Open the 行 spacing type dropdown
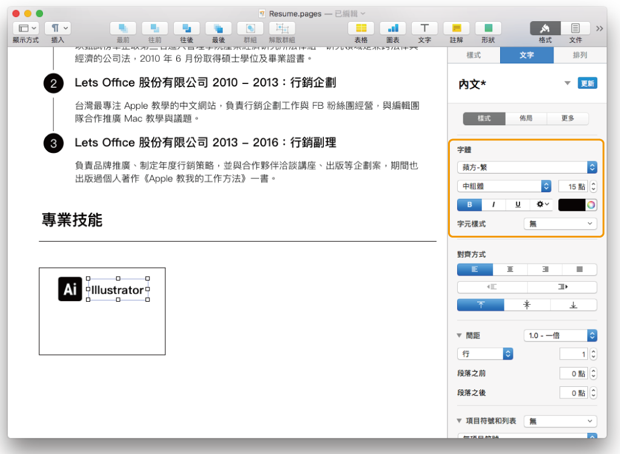 pos(485,354)
